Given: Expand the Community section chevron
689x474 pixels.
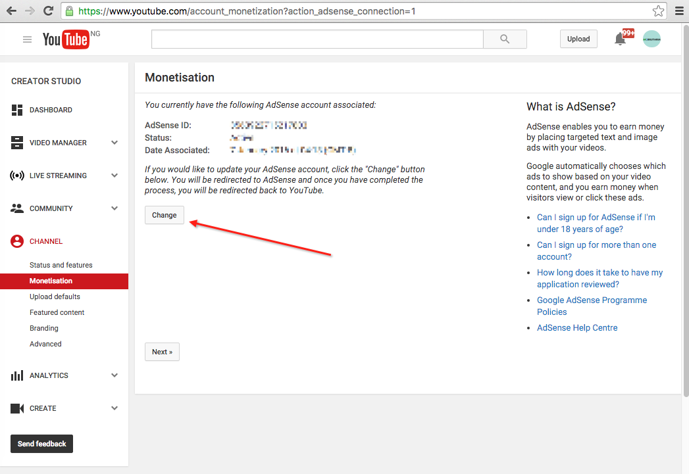Looking at the screenshot, I should [x=115, y=208].
